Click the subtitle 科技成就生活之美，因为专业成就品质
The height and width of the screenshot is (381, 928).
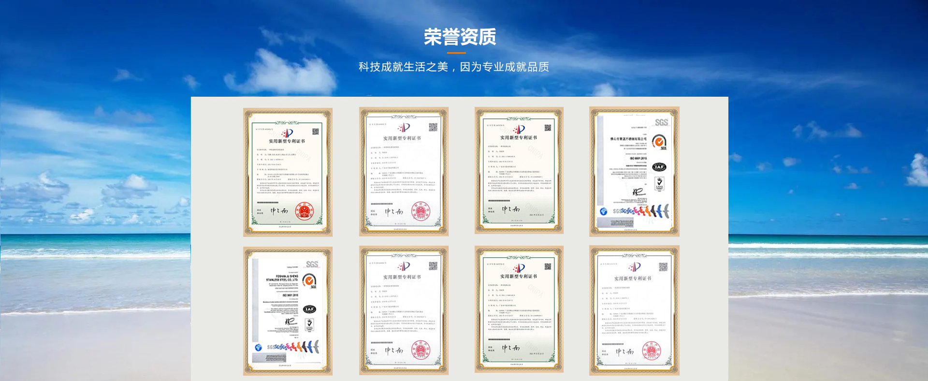click(x=453, y=67)
